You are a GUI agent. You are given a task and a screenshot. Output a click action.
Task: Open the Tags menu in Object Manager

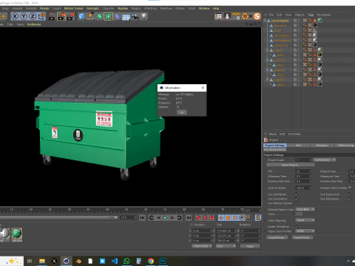[311, 15]
